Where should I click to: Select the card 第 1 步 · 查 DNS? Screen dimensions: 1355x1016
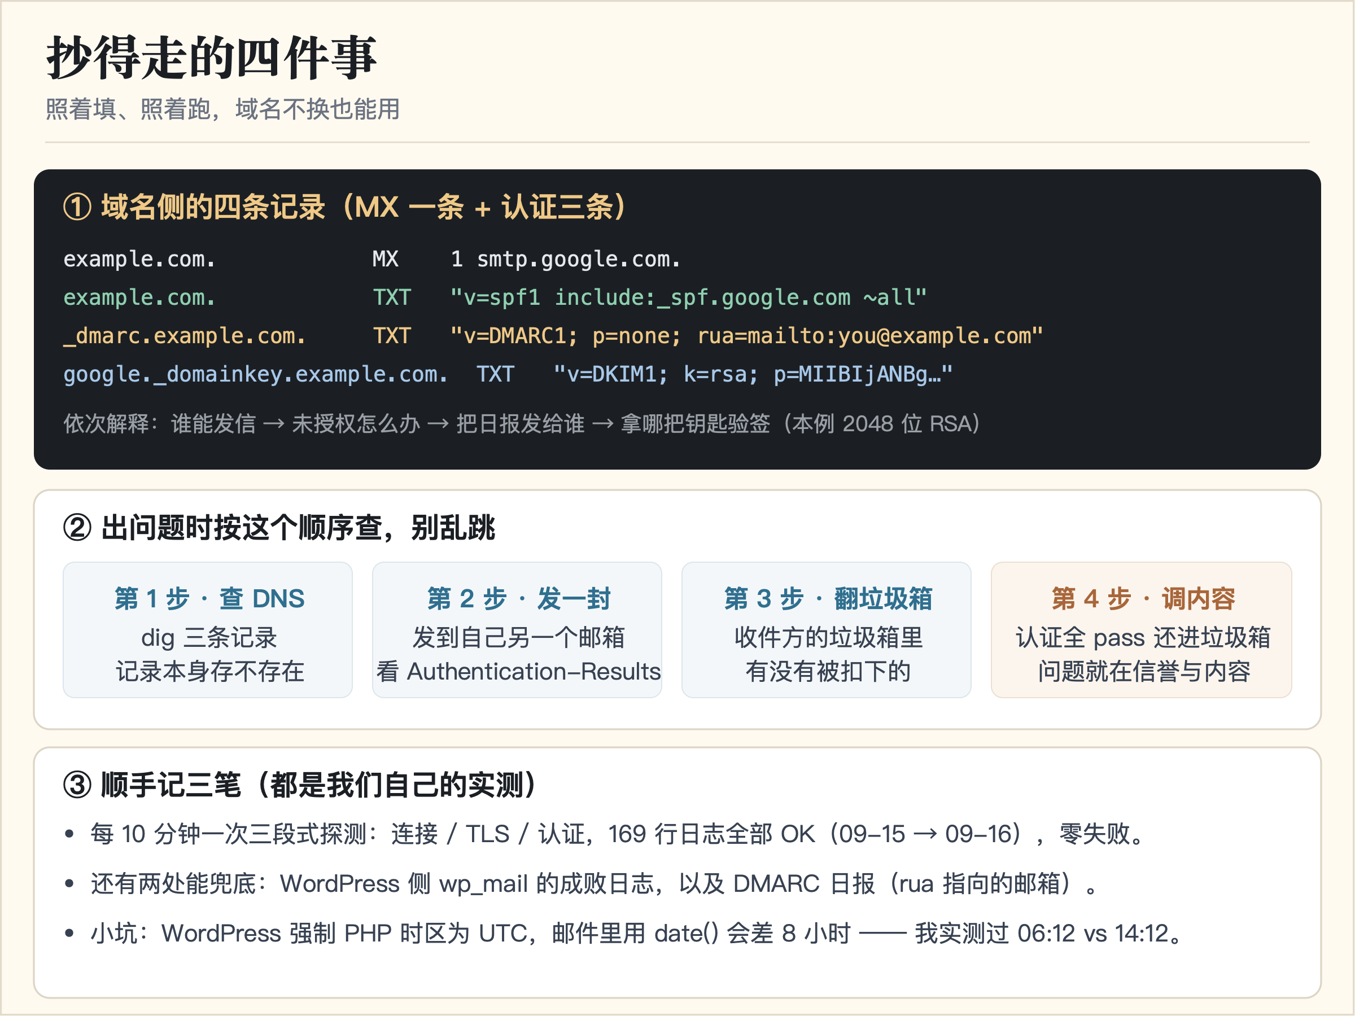208,630
